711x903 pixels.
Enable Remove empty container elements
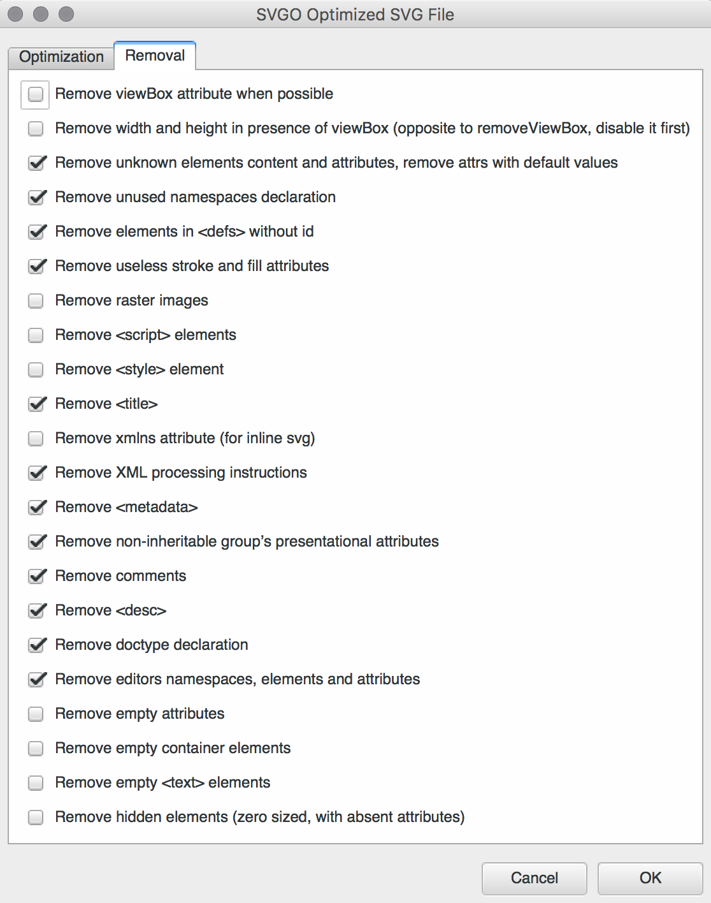point(36,749)
